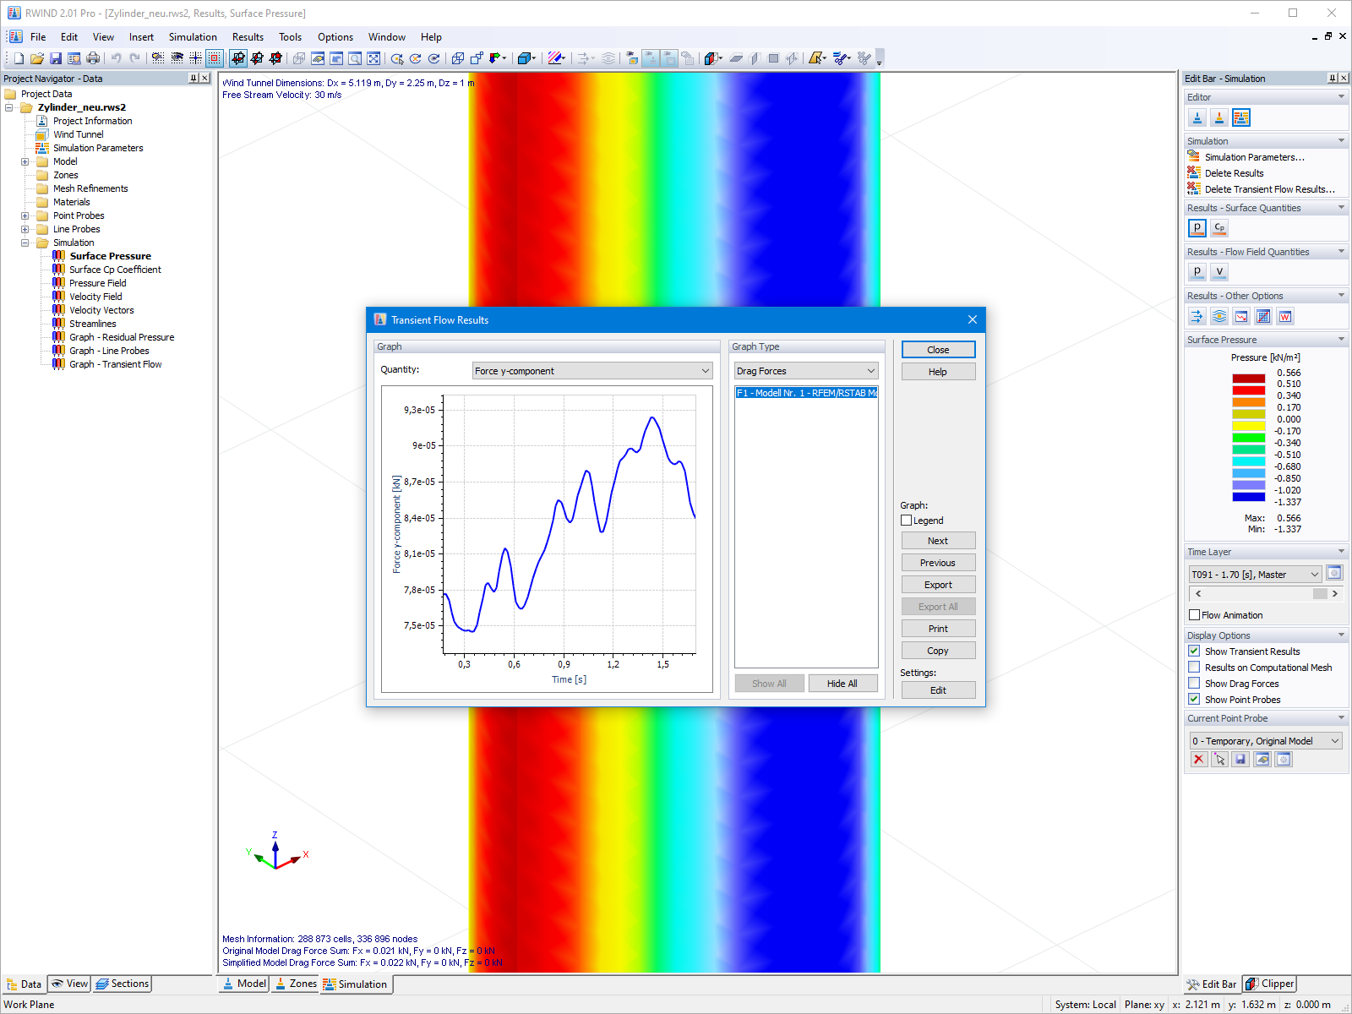This screenshot has width=1352, height=1014.
Task: Open the Graph Type Drag Forces dropdown
Action: 806,371
